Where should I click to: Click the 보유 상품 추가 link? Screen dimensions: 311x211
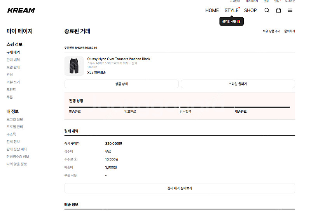[271, 31]
